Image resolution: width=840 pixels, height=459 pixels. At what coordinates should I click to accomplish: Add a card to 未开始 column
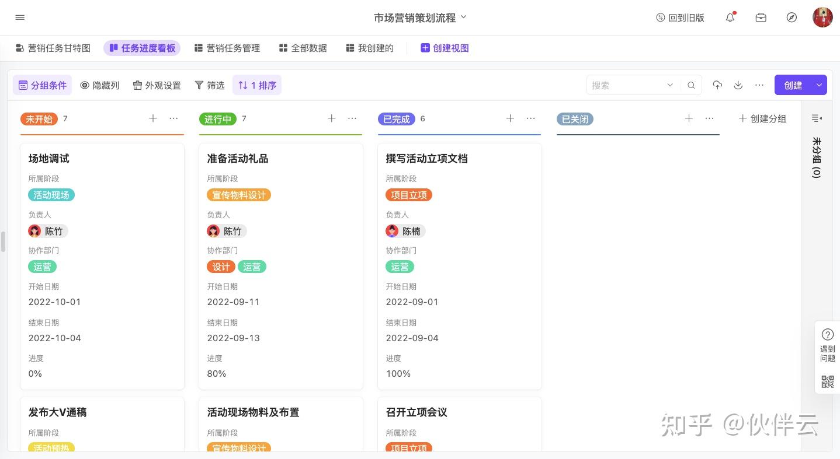(x=153, y=118)
